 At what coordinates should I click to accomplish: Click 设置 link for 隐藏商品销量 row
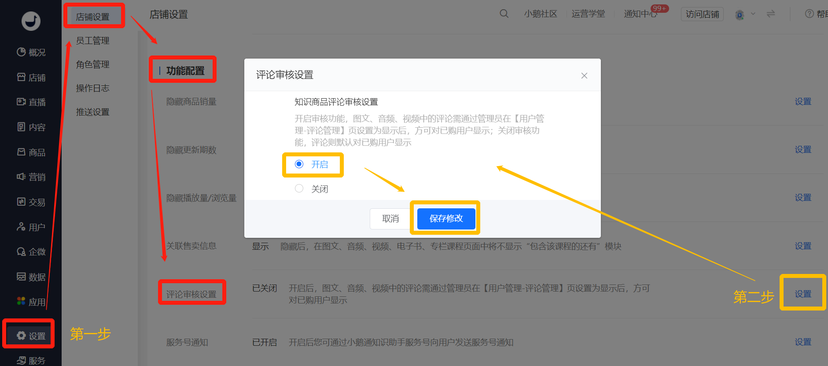pos(803,101)
